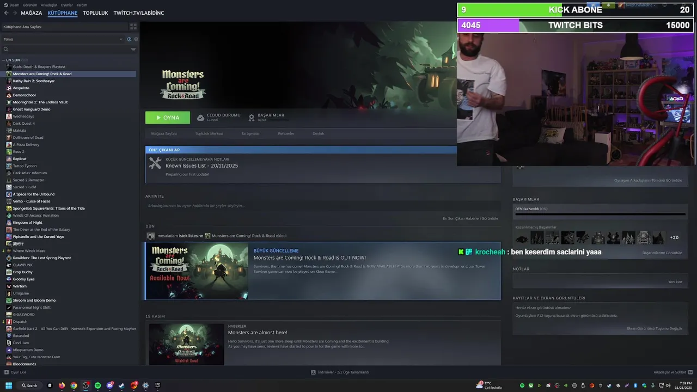The height and width of the screenshot is (392, 697).
Task: Click En Son Çıkan Haberleri Görüntüle
Action: point(470,218)
